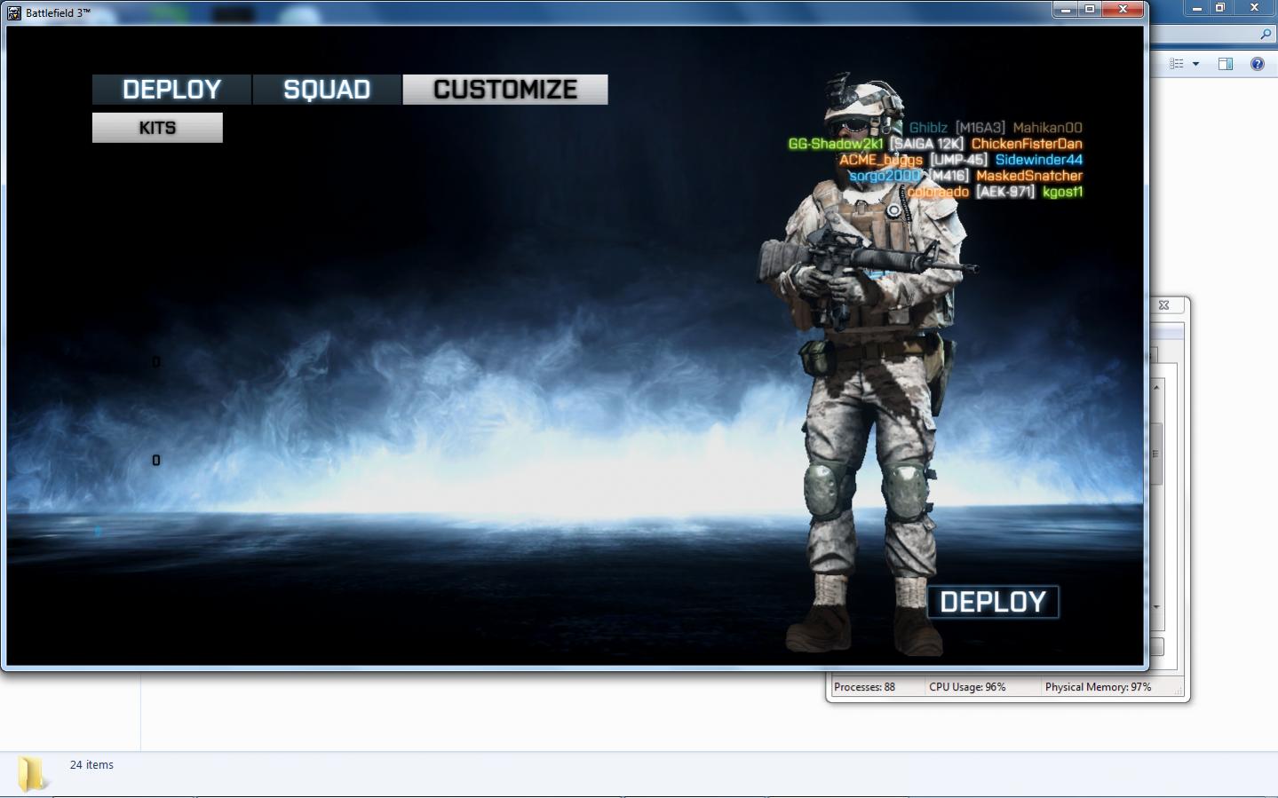The image size is (1278, 798).
Task: Click Task Manager scrollbar up arrow
Action: point(1156,387)
